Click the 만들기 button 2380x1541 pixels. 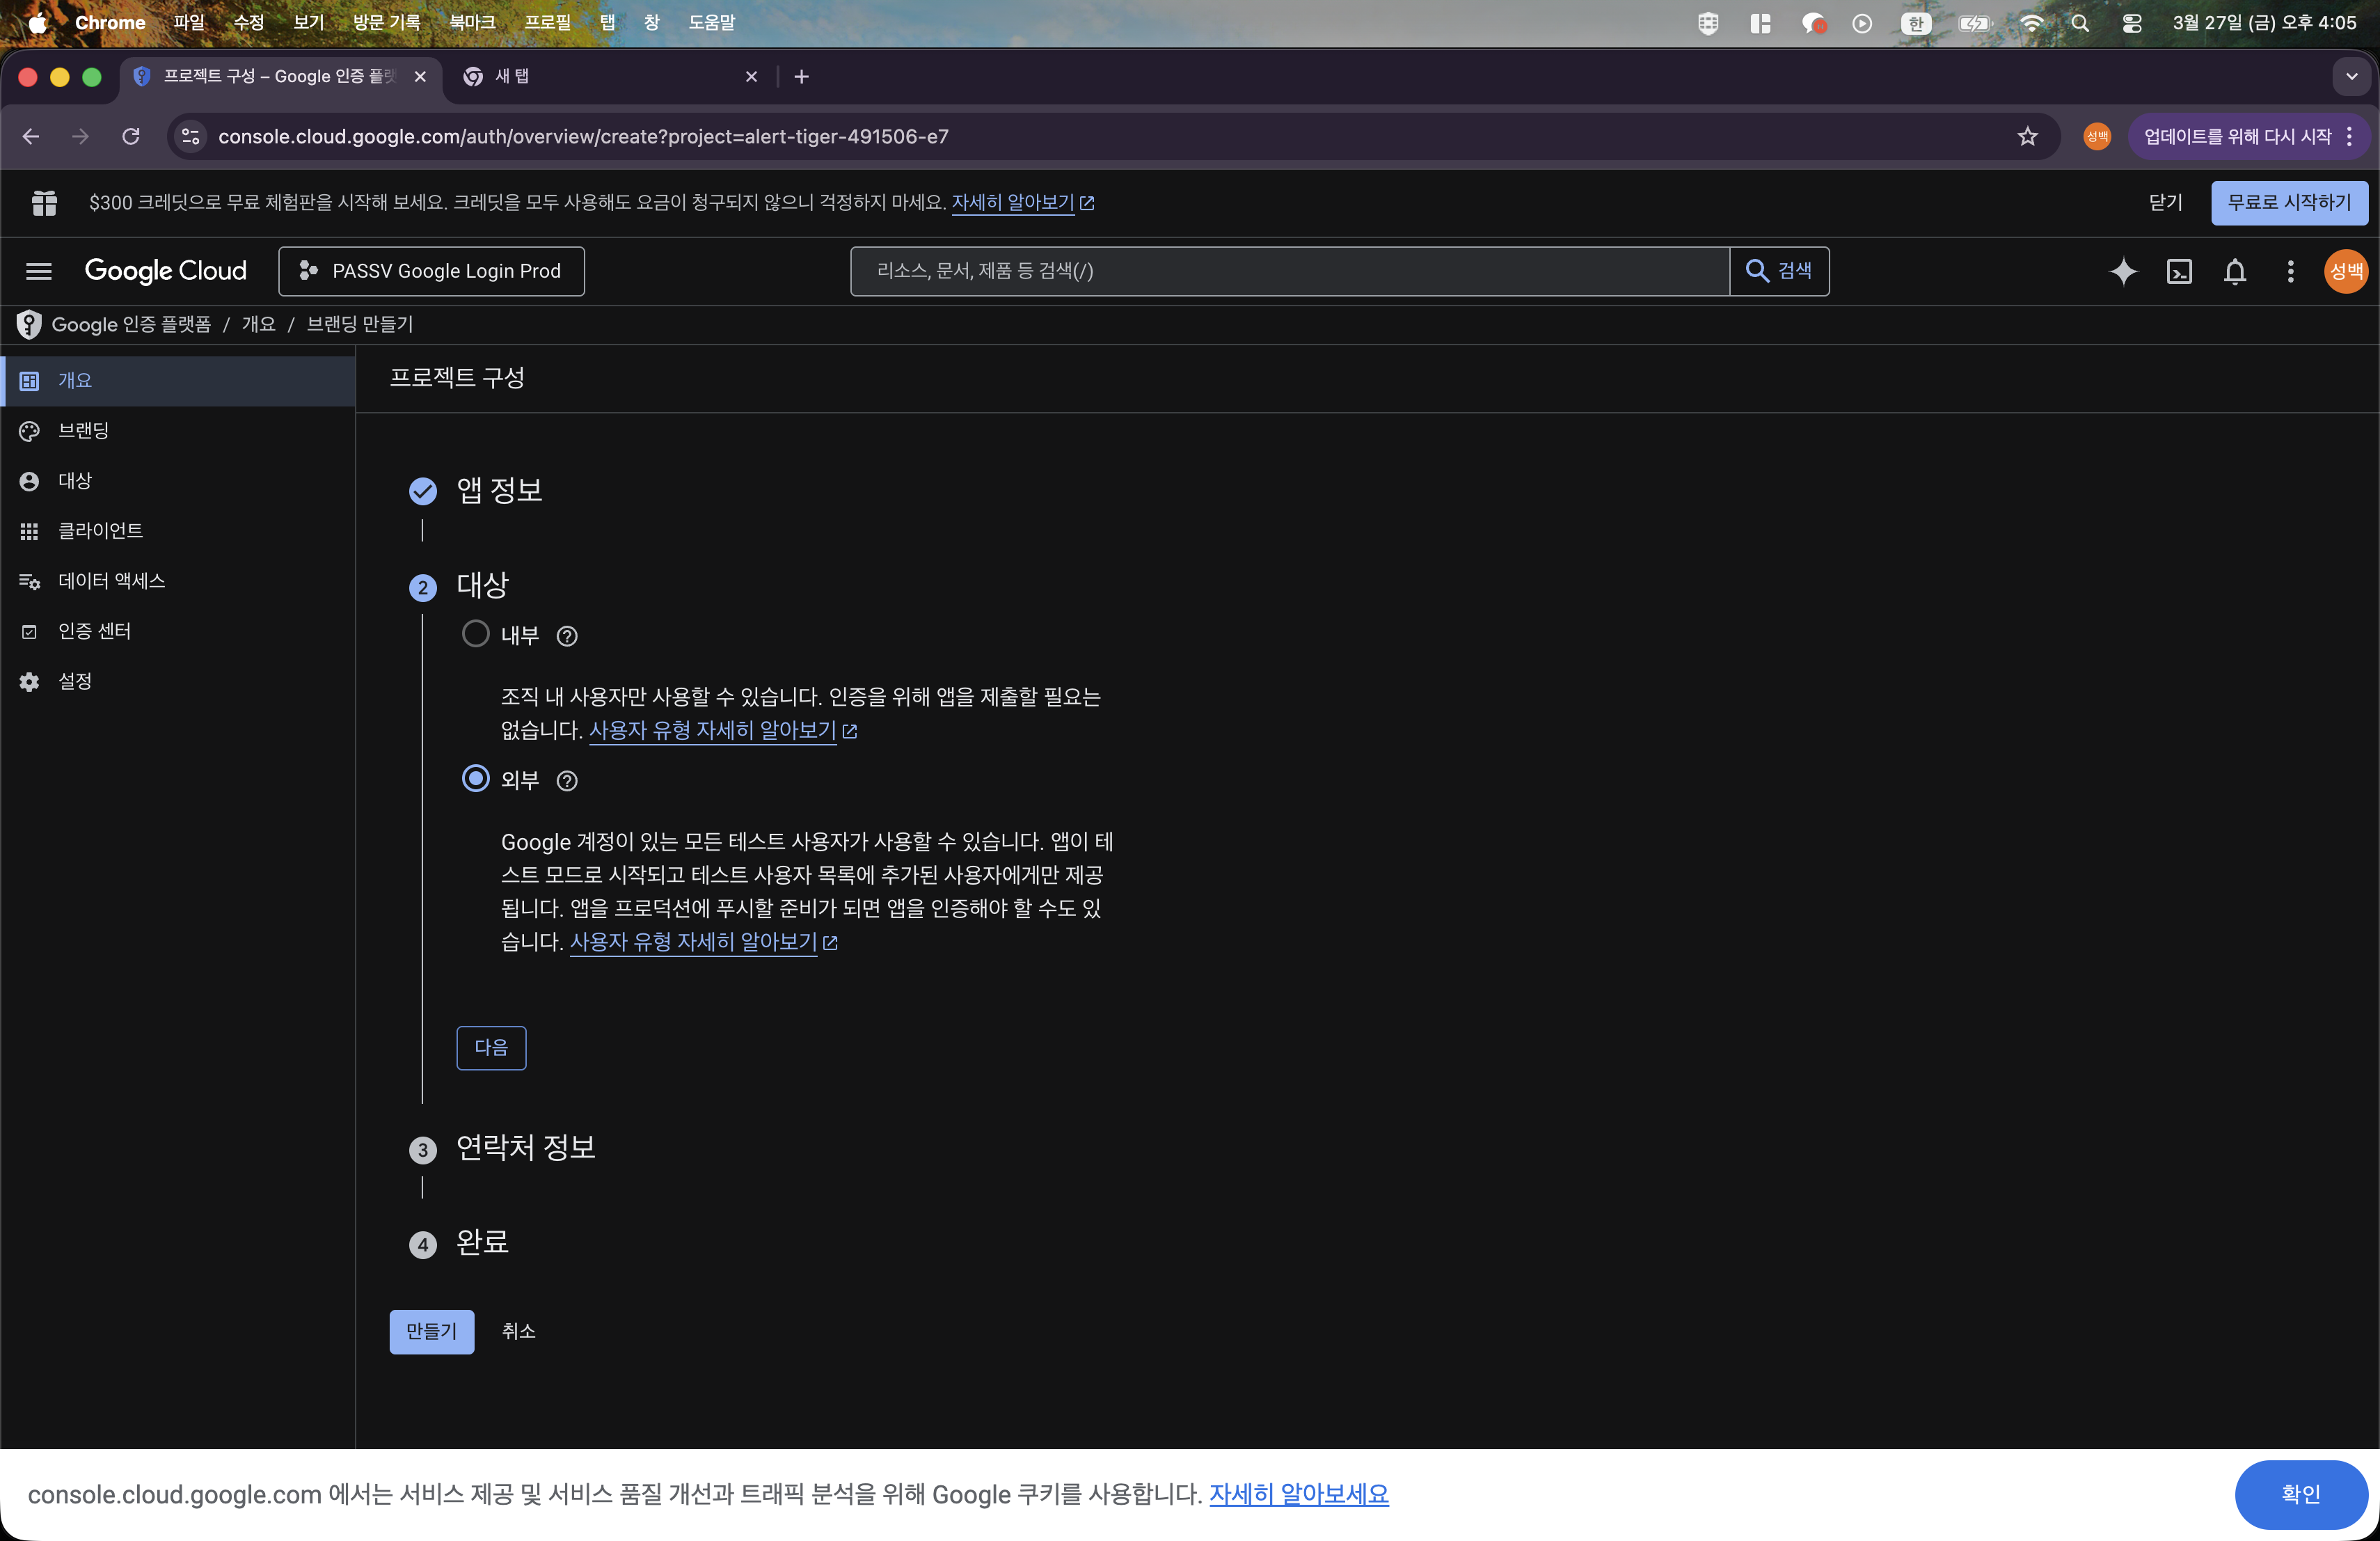click(x=431, y=1331)
